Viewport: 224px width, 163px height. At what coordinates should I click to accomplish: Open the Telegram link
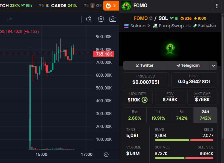point(188,66)
